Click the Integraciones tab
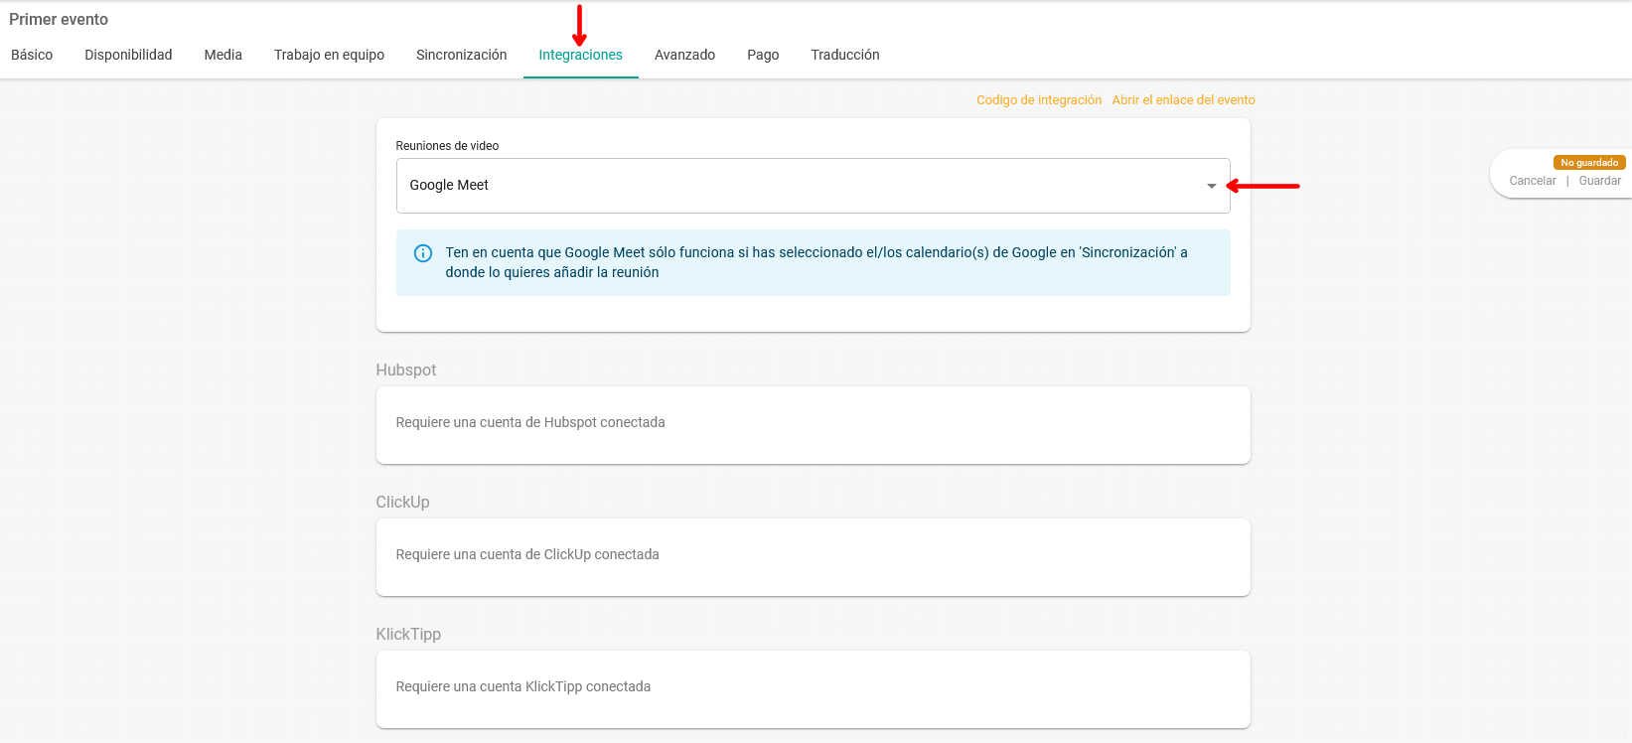The height and width of the screenshot is (743, 1632). (581, 55)
